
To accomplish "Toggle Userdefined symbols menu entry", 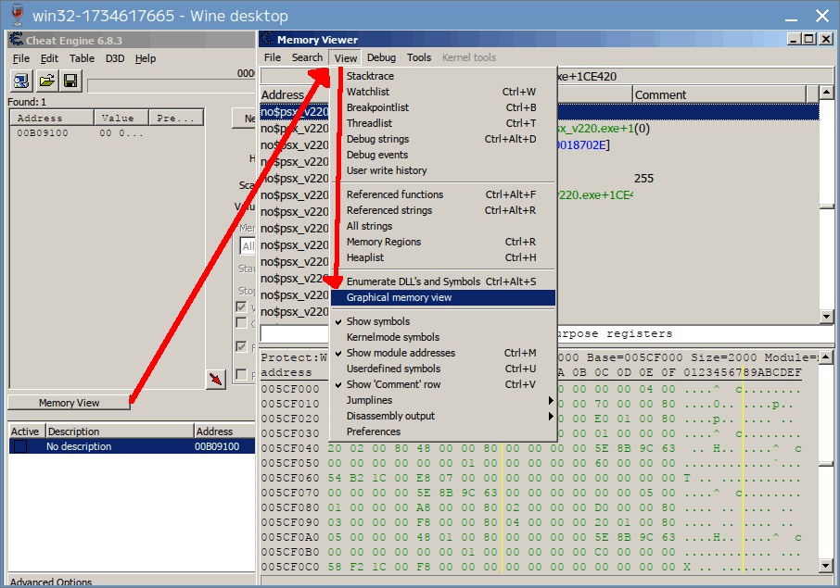I will coord(442,369).
